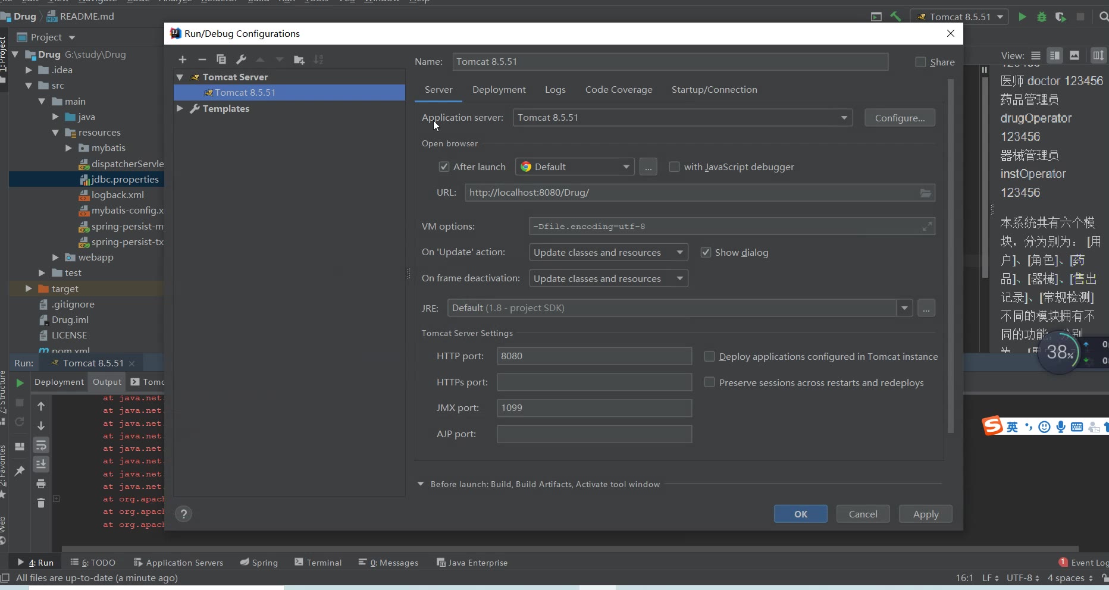Create new folder in the configurations toolbar
This screenshot has height=590, width=1109.
[x=299, y=59]
